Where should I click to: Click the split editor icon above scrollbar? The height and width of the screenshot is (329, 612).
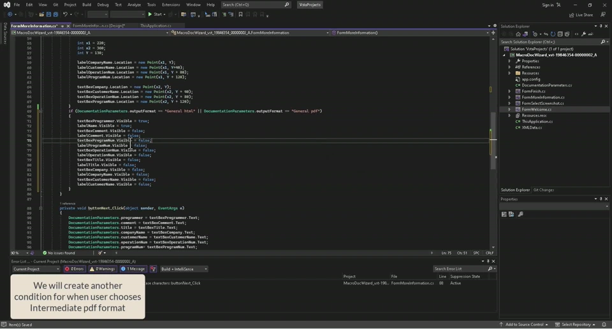click(x=493, y=32)
